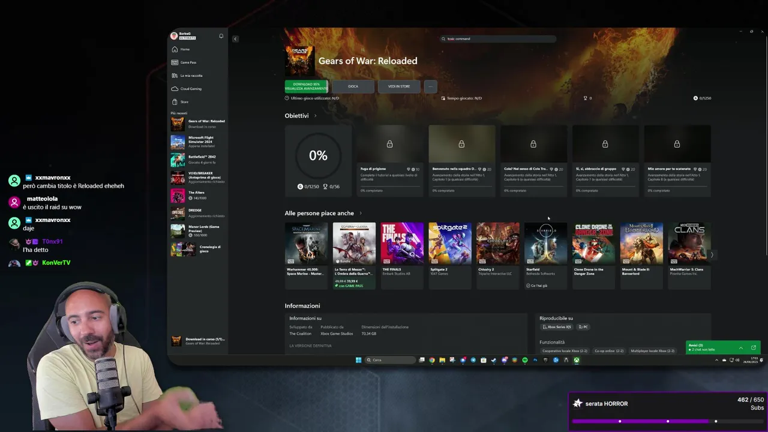Click Gears of War: Reloaded cover art
Viewport: 768px width, 432px height.
[x=299, y=61]
